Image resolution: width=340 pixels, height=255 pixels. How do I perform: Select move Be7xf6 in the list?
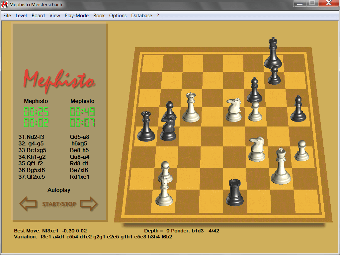click(x=79, y=170)
